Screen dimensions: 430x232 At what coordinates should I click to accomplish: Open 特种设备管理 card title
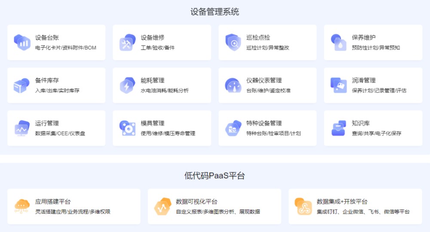(264, 124)
